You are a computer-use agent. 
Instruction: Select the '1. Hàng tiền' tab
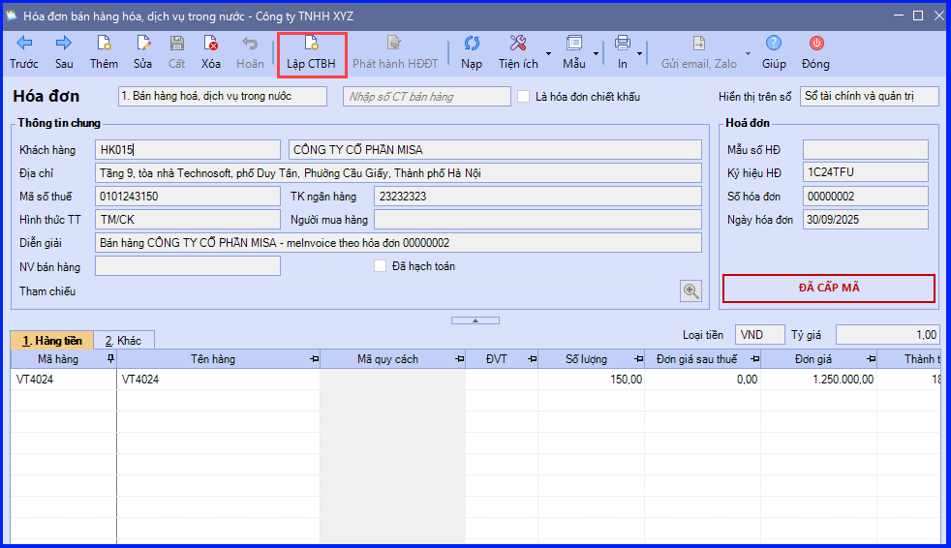pos(52,341)
